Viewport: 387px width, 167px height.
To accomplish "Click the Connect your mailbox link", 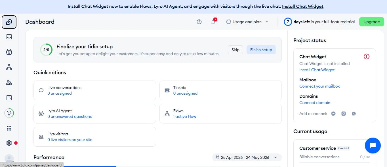I will click(x=319, y=86).
